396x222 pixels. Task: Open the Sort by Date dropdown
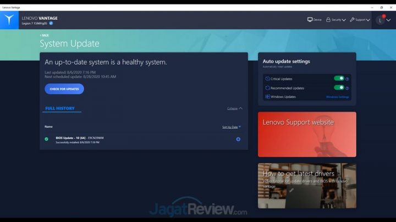(231, 127)
